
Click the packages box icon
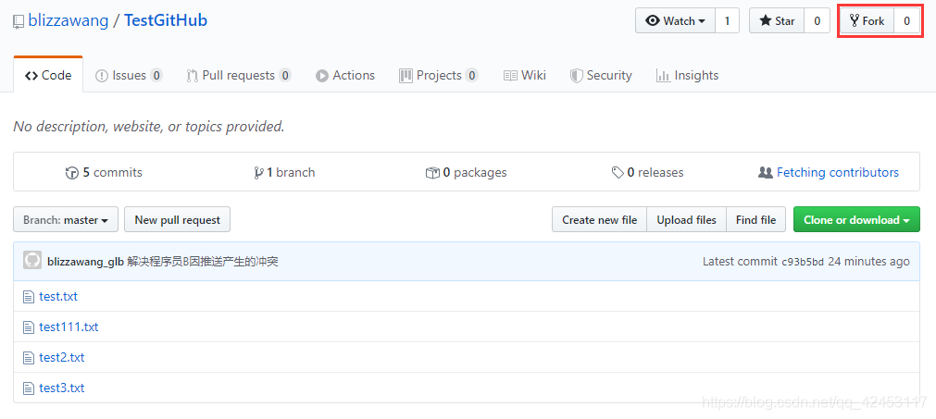point(431,173)
